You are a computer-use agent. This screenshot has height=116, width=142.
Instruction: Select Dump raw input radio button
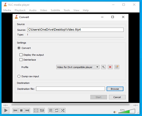point(19,76)
